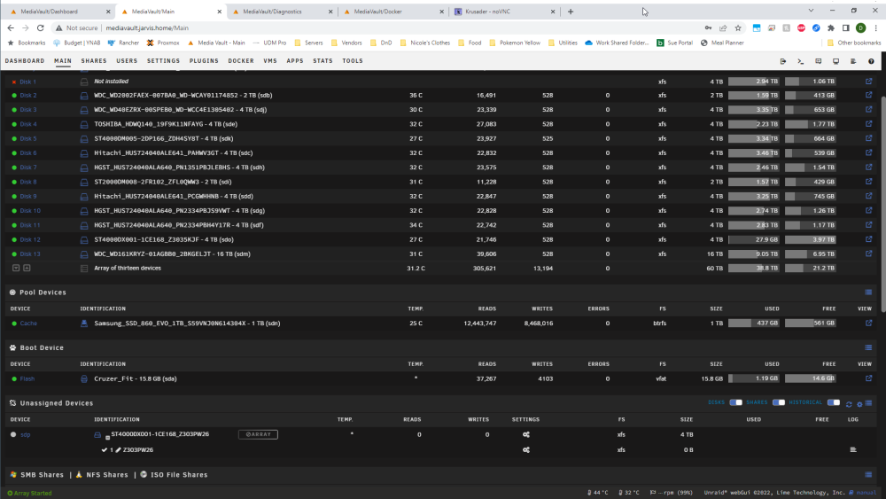
Task: Open settings gears for partition Z303PW26
Action: (x=526, y=450)
